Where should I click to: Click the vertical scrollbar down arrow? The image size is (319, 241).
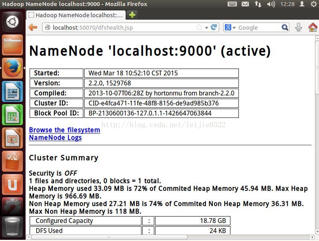pyautogui.click(x=317, y=232)
